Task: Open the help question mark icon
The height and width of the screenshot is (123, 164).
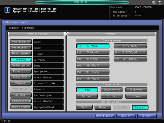Action: coord(160,2)
